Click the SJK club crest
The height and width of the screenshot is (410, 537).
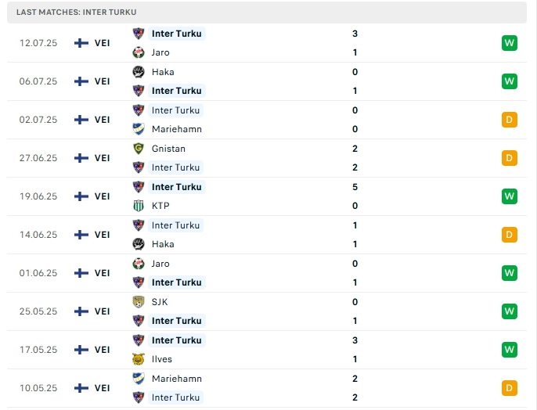tap(139, 302)
